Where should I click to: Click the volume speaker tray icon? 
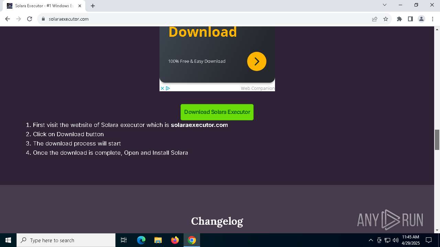pos(396,240)
